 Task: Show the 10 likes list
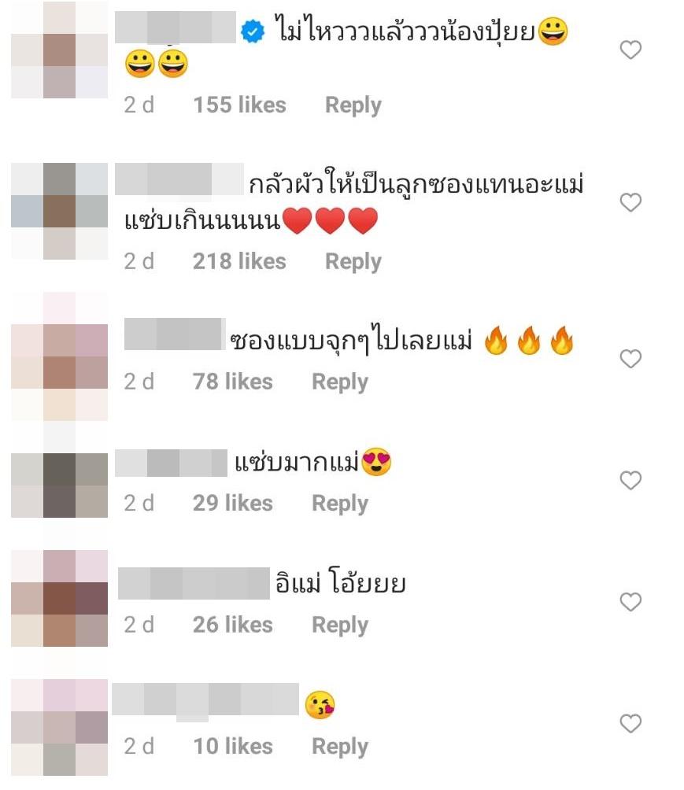233,746
